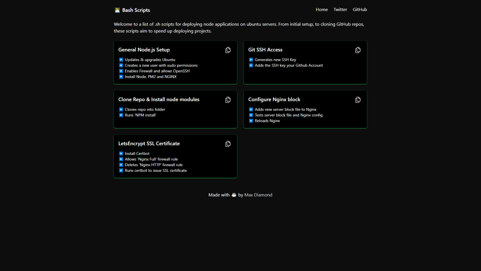Click arrow bullet beside Install Certbot
Image resolution: width=481 pixels, height=271 pixels.
121,154
